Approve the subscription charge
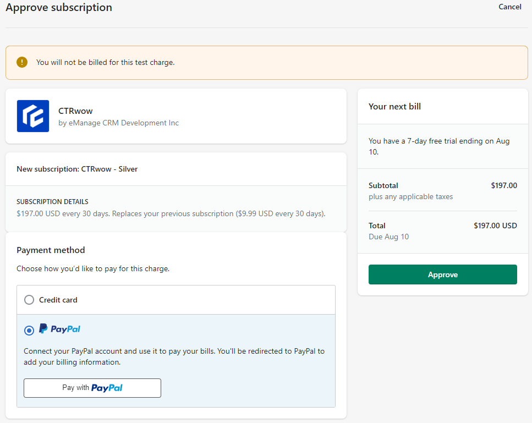The height and width of the screenshot is (423, 532). 443,274
